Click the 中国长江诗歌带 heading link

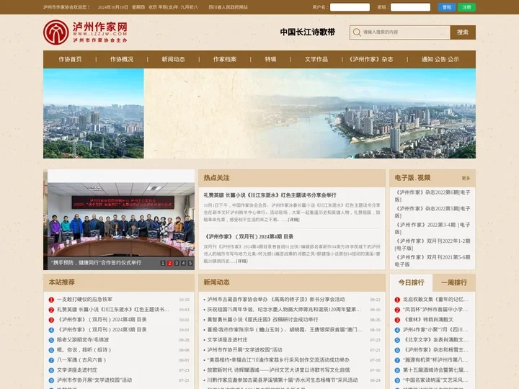point(308,32)
